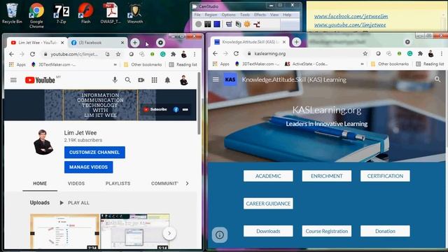Show more channel tabs with arrow

coord(187,183)
